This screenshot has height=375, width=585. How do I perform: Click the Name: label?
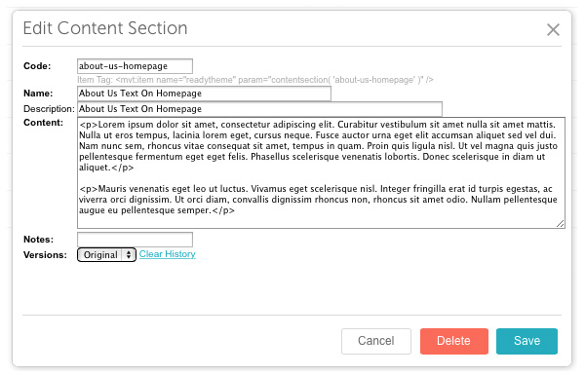38,94
